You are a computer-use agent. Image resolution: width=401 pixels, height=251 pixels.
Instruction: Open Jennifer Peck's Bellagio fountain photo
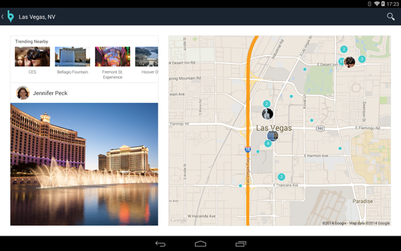[x=84, y=164]
